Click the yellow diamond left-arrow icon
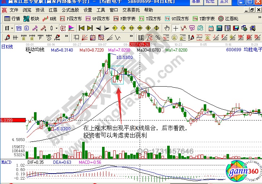 tap(115, 28)
